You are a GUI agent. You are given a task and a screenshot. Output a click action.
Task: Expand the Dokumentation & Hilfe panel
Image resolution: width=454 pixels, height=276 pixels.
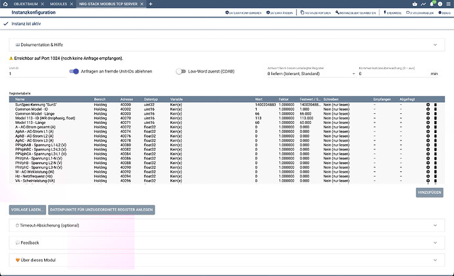(227, 45)
